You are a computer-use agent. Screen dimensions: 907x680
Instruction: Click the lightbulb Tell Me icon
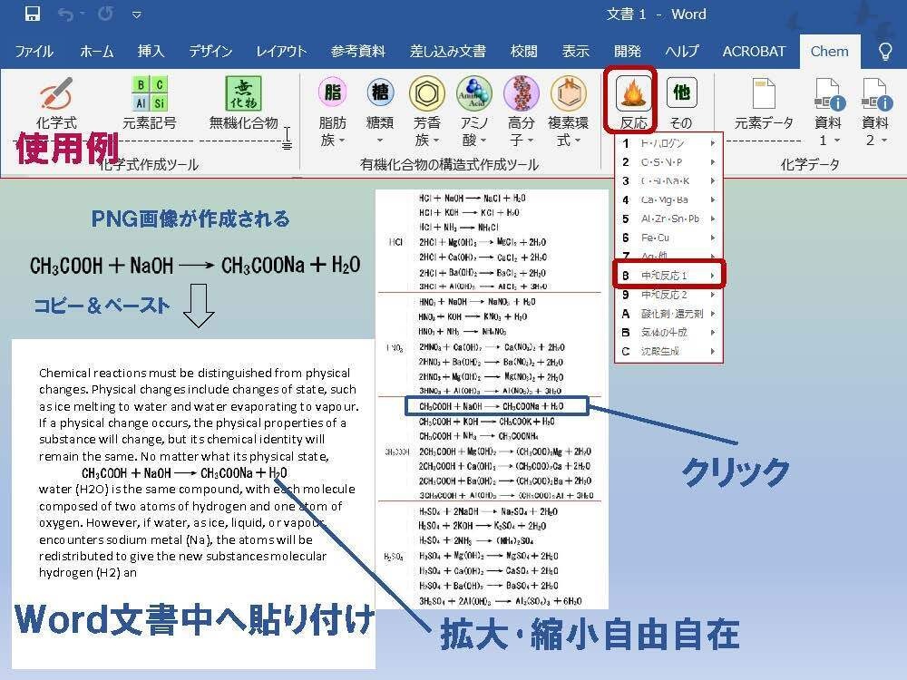coord(885,52)
